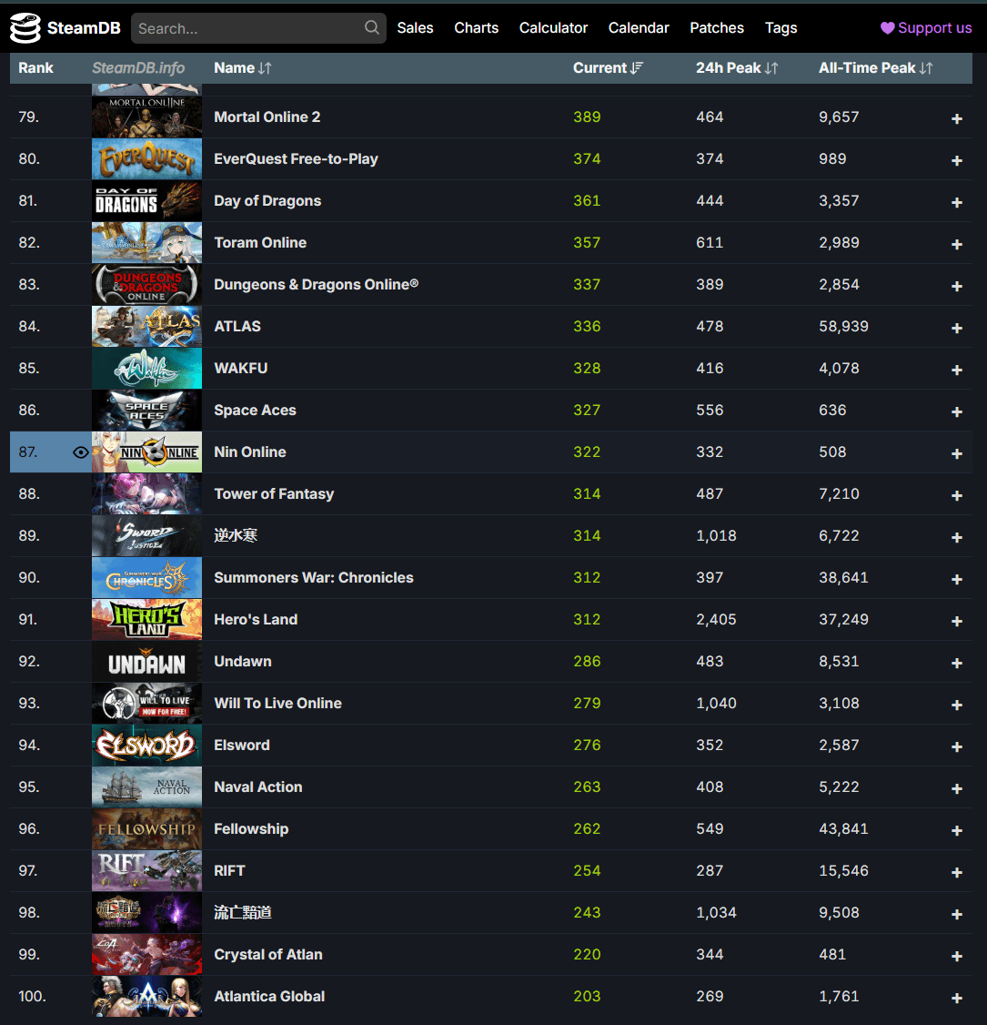Open the Naval Action link
Image resolution: width=987 pixels, height=1025 pixels.
(x=258, y=787)
